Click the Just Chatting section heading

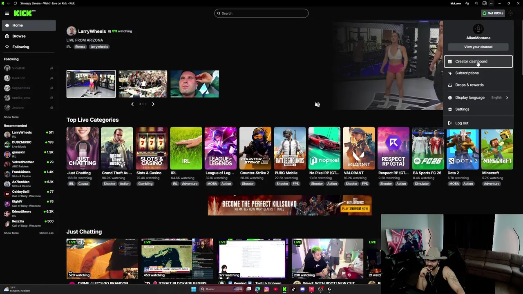click(x=84, y=232)
